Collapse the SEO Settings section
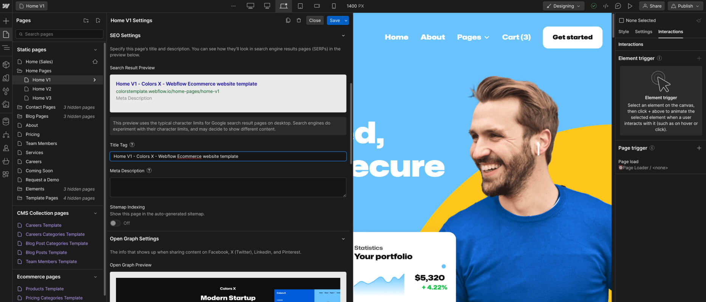This screenshot has height=302, width=706. tap(343, 35)
